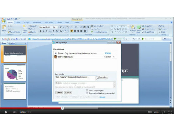Click Share button on Cloud Connect bar
The image size is (174, 131).
pyautogui.click(x=167, y=39)
